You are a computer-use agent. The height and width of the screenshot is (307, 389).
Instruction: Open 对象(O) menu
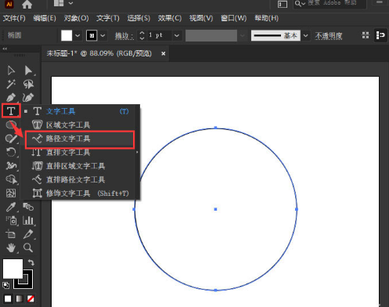tap(76, 18)
